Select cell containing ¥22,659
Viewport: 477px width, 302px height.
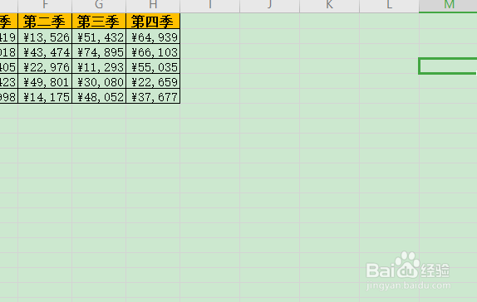(x=153, y=81)
